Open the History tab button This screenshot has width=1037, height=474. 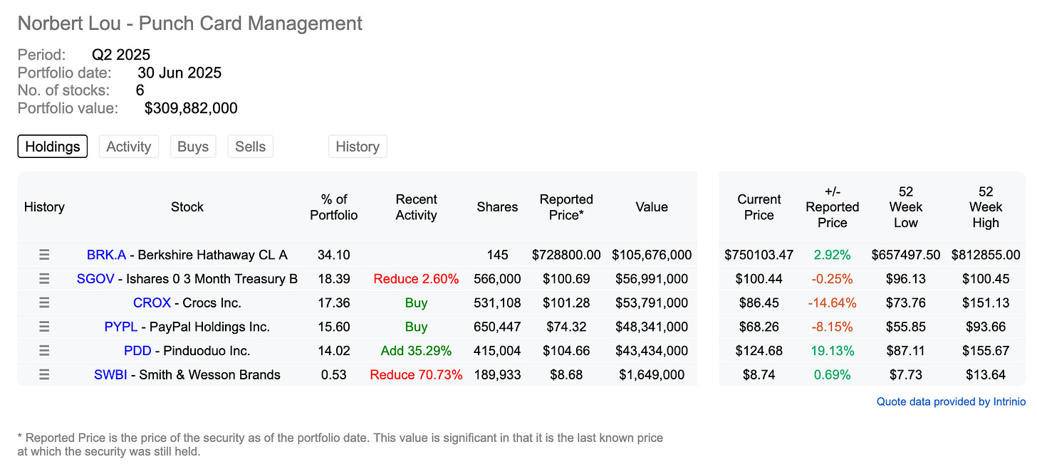(358, 147)
